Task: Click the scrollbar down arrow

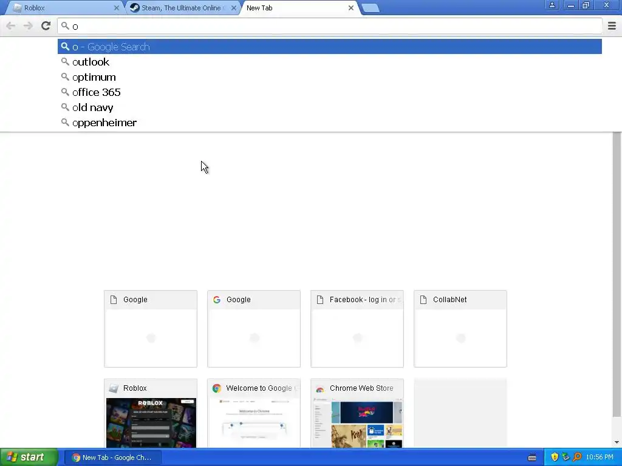Action: pyautogui.click(x=617, y=442)
